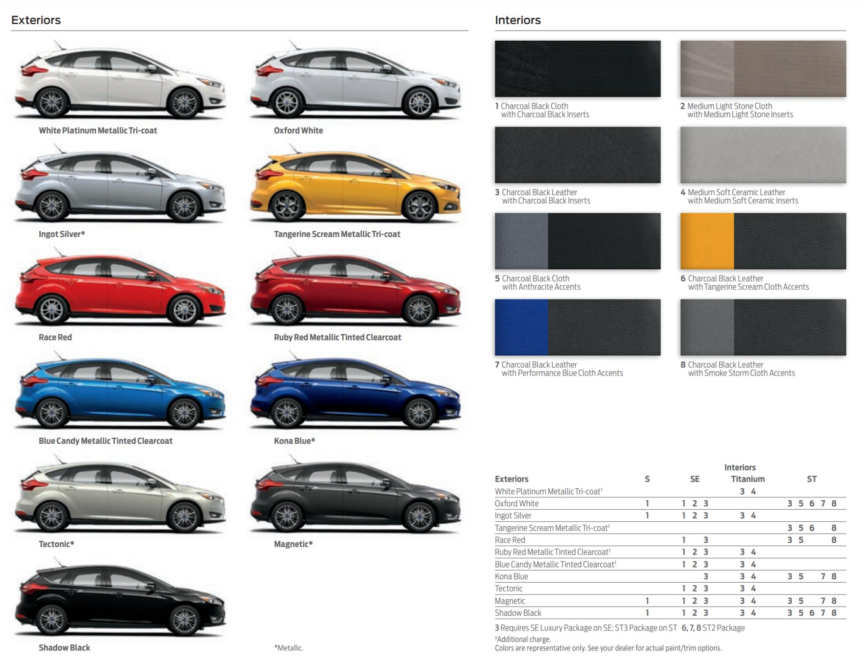This screenshot has width=867, height=661.
Task: Select the Shadow Black car image
Action: [120, 597]
